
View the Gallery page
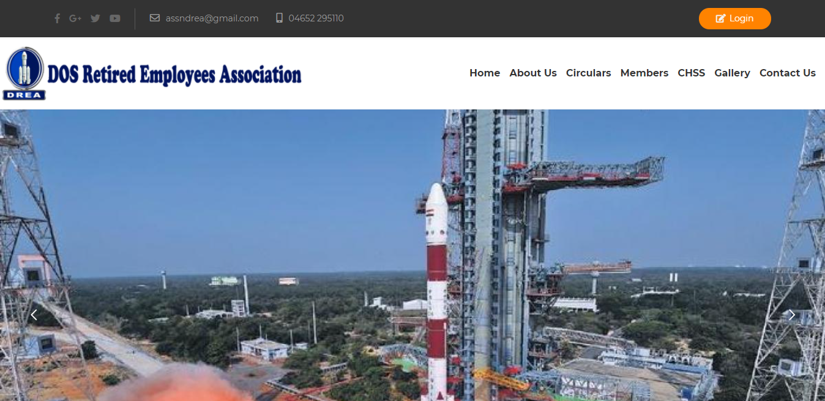[x=732, y=73]
